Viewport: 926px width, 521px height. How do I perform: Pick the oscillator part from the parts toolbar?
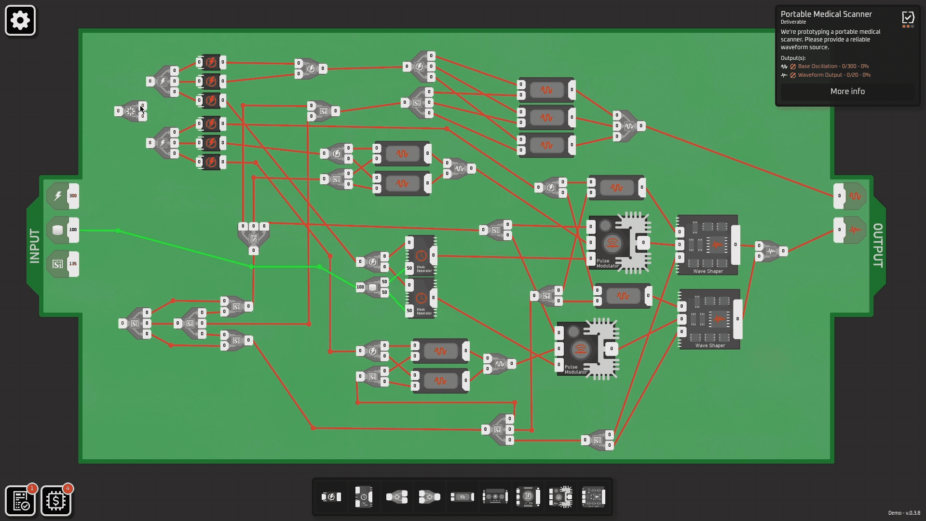[x=462, y=497]
